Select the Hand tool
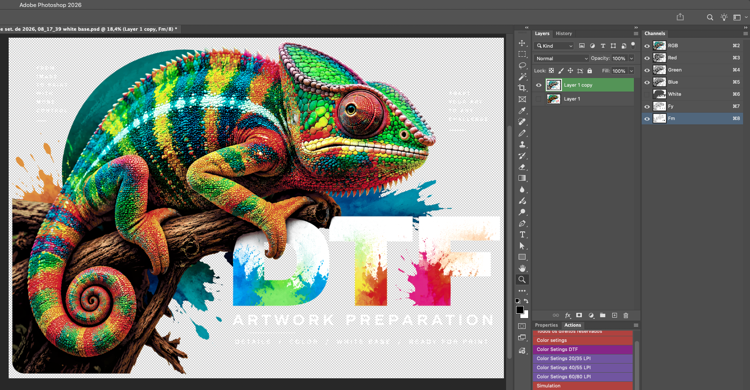The width and height of the screenshot is (750, 390). coord(522,268)
